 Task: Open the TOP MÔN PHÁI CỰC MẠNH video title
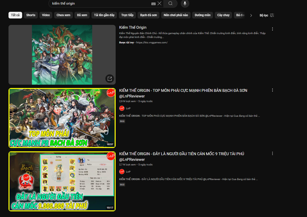coord(183,93)
